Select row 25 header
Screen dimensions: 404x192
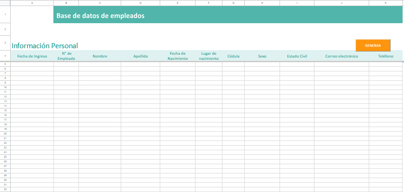(5, 157)
